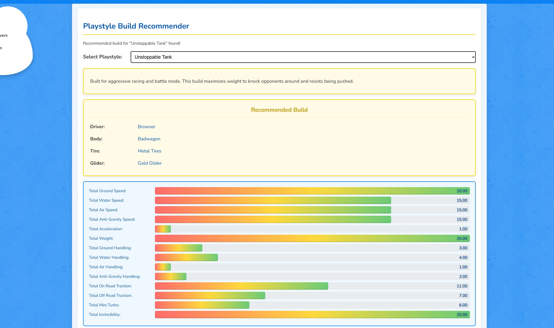Click the Total Weight stat bar
The width and height of the screenshot is (554, 328).
pyautogui.click(x=312, y=238)
